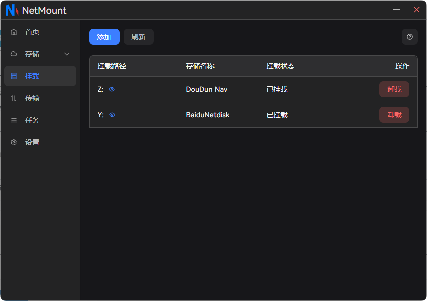The image size is (427, 301).
Task: Click the NetMount logo in title bar
Action: (11, 10)
